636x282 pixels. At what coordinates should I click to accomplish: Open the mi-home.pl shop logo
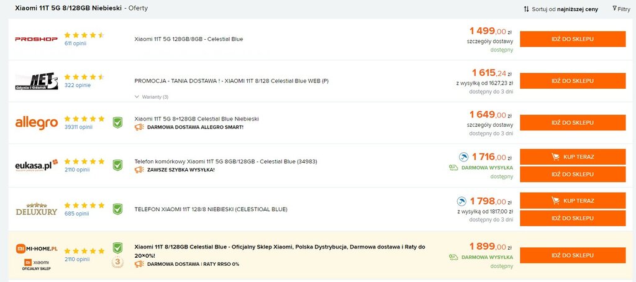click(x=37, y=248)
